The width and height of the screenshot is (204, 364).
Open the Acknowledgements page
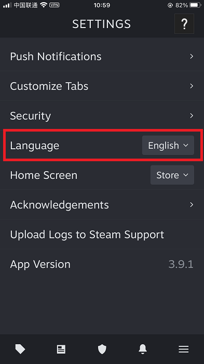tap(102, 205)
